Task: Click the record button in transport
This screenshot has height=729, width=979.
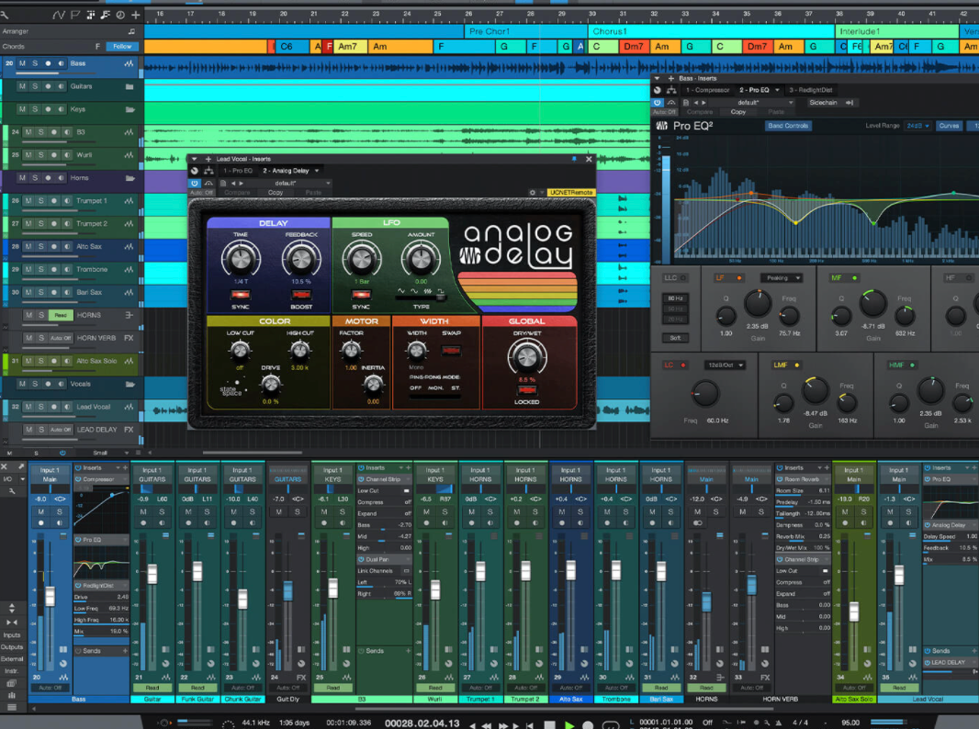Action: 588,724
